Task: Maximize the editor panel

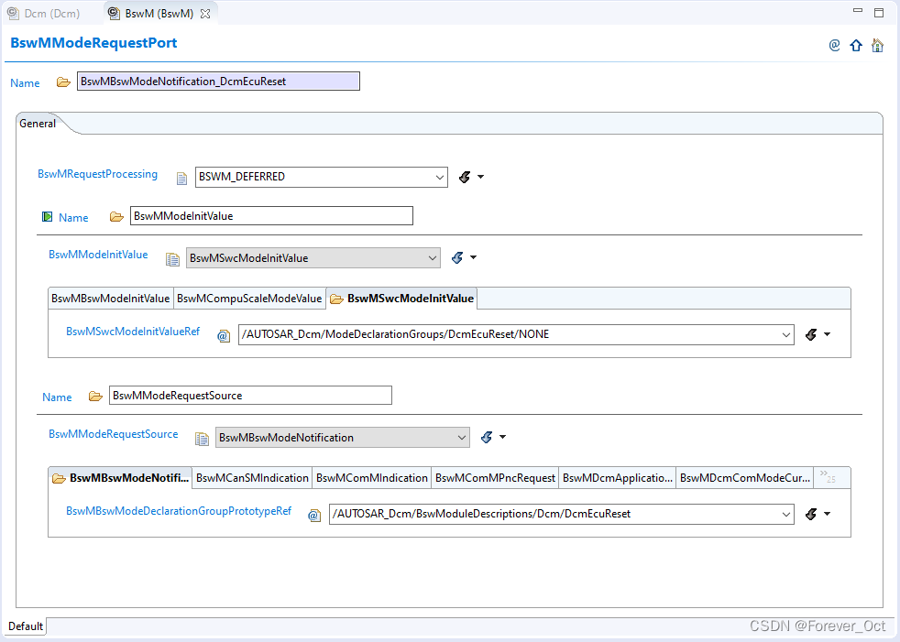Action: coord(879,13)
